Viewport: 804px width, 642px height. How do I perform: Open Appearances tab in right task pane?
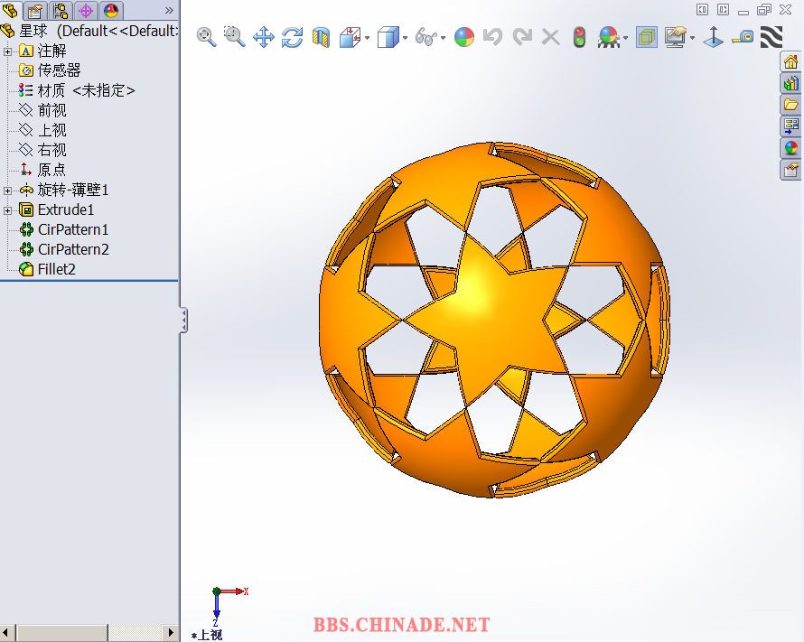[791, 148]
